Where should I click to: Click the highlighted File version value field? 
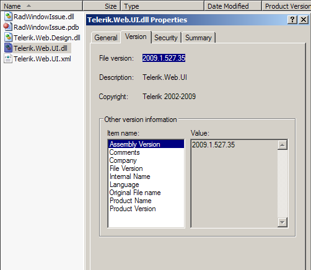coord(164,58)
